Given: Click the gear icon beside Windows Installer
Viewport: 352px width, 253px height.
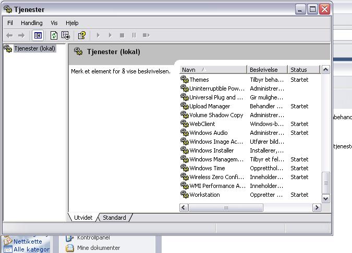Looking at the screenshot, I should coord(184,150).
